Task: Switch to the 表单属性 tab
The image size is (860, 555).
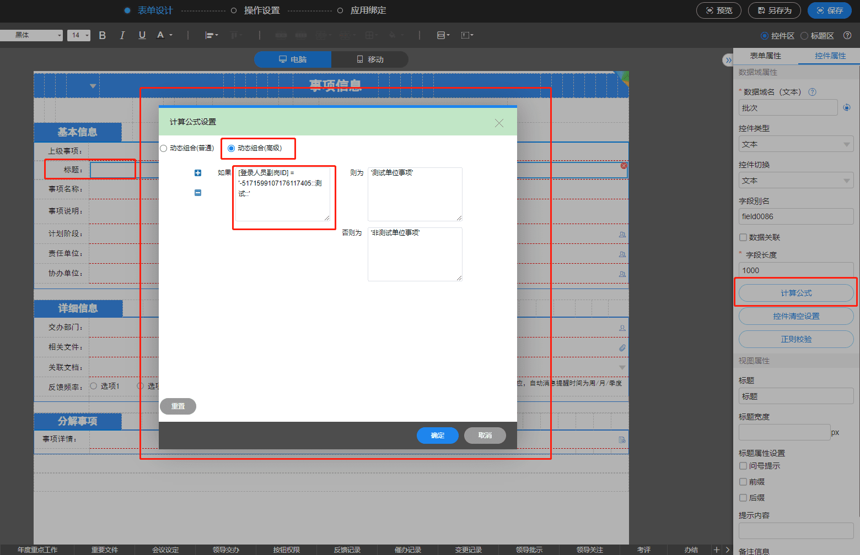Action: (765, 56)
